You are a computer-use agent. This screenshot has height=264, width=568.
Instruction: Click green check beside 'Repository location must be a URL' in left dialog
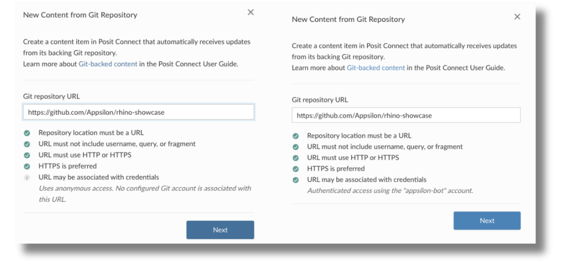27,133
